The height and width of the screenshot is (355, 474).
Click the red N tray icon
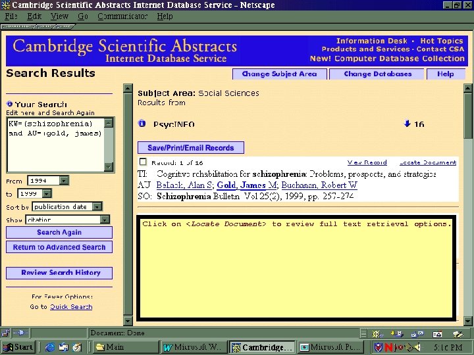tap(388, 348)
